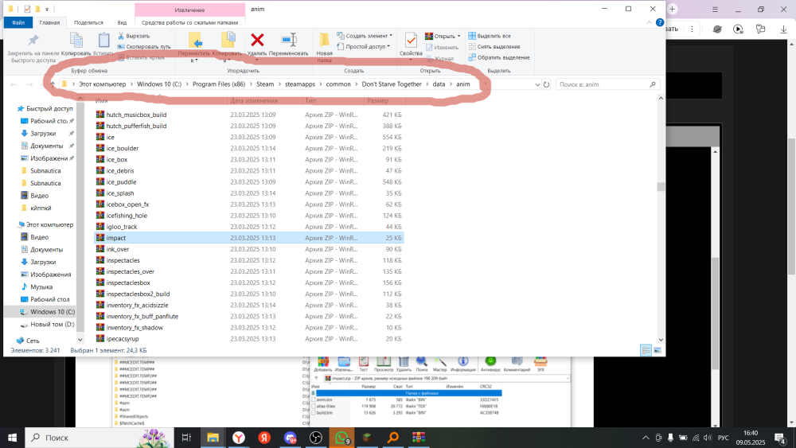Click the Pin to Quick access icon

pyautogui.click(x=33, y=41)
